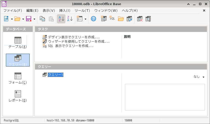This screenshot has width=210, height=124.
Task: Click host=192.168.70.59 dbname=18000 status text
Action: pyautogui.click(x=71, y=120)
